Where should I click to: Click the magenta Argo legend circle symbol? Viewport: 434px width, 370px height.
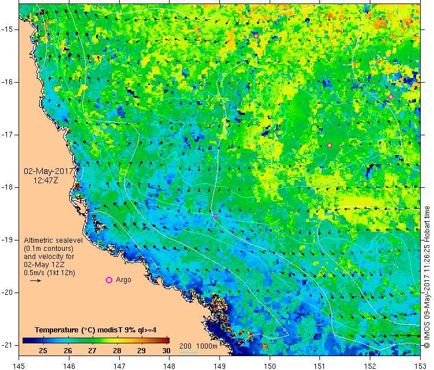pos(109,280)
